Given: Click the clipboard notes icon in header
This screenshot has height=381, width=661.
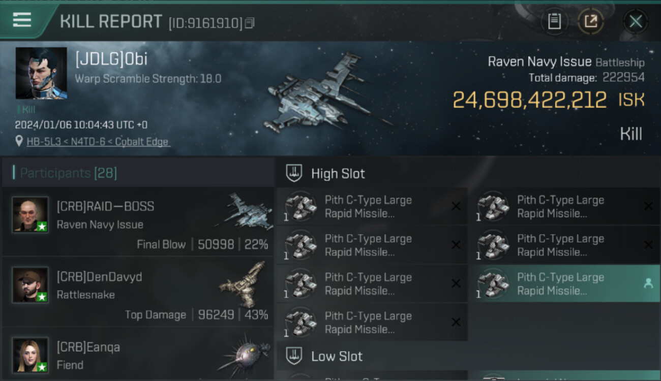Looking at the screenshot, I should coord(554,21).
